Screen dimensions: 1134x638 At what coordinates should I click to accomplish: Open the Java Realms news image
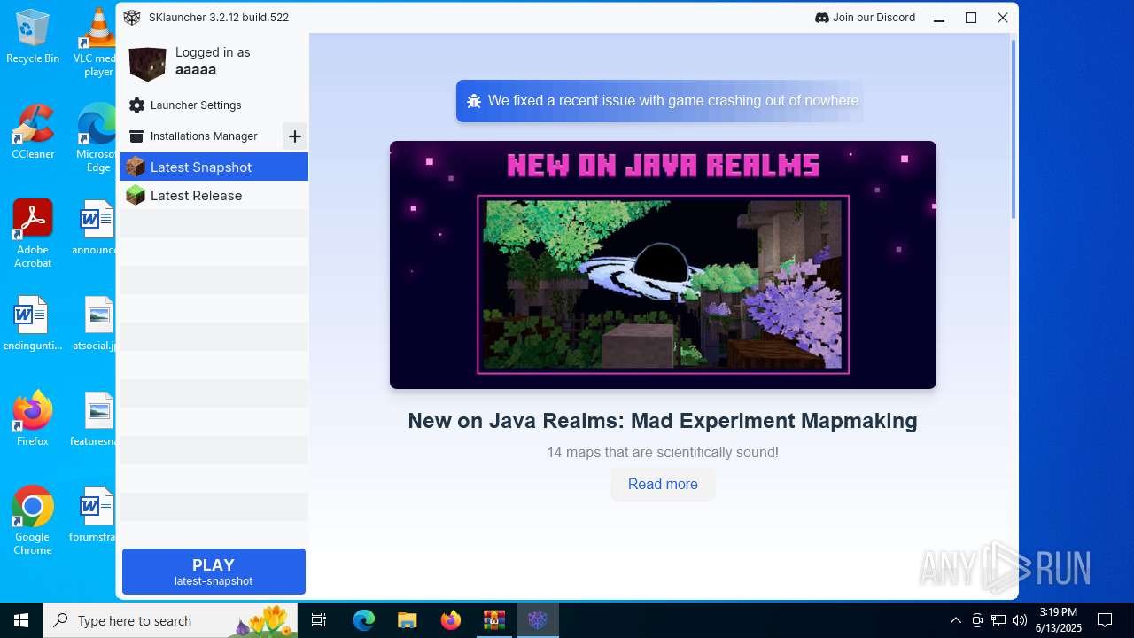[x=663, y=265]
